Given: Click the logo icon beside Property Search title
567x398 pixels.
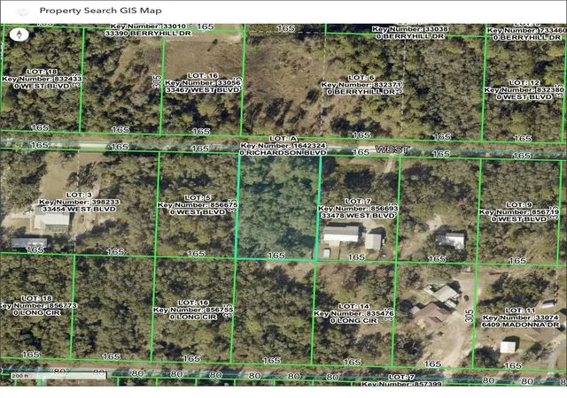Looking at the screenshot, I should click(23, 11).
